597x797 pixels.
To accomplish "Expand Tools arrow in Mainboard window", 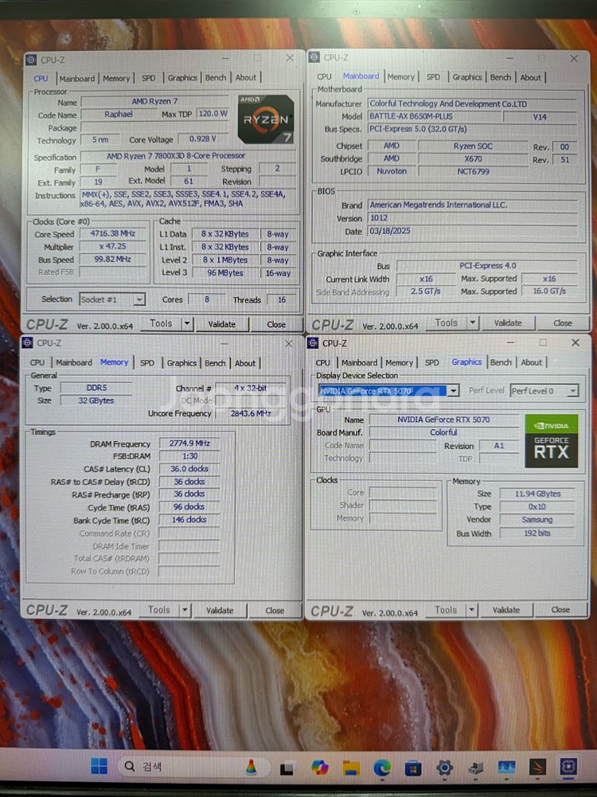I will coord(473,322).
